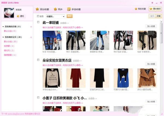Click the shop title 此一家旺铺
Viewport: 164px width, 116px height.
pos(51,23)
